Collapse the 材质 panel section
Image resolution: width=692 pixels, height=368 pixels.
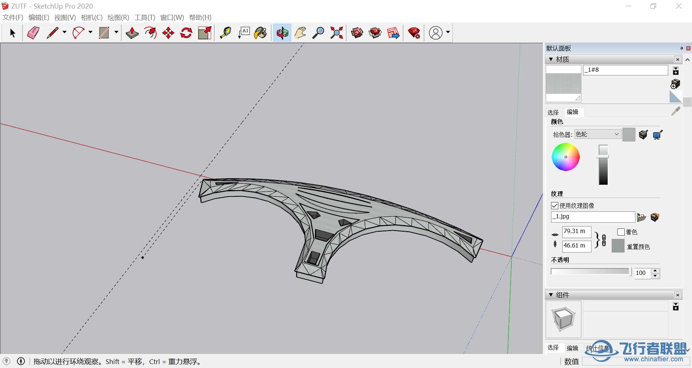551,59
